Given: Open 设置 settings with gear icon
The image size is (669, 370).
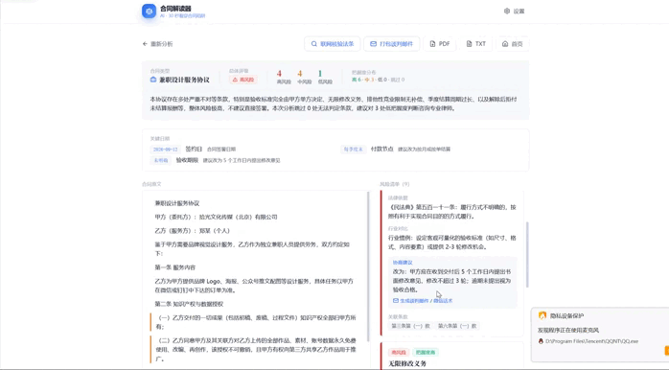Looking at the screenshot, I should click(514, 12).
